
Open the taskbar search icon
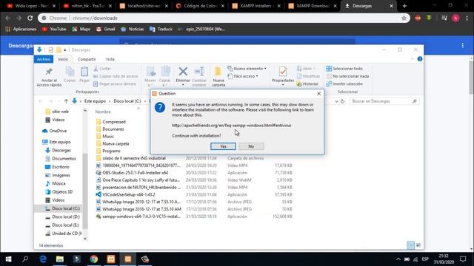click(25, 259)
